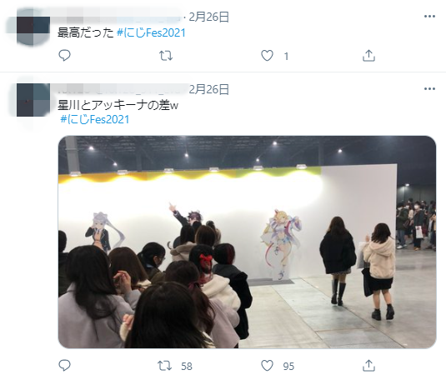The image size is (446, 380).
Task: Click #にじFes2021 hashtag in first tweet
Action: tap(151, 32)
